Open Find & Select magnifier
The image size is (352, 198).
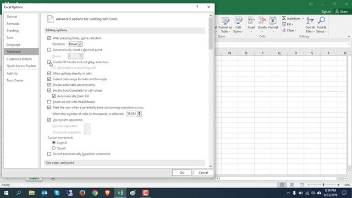point(321,25)
